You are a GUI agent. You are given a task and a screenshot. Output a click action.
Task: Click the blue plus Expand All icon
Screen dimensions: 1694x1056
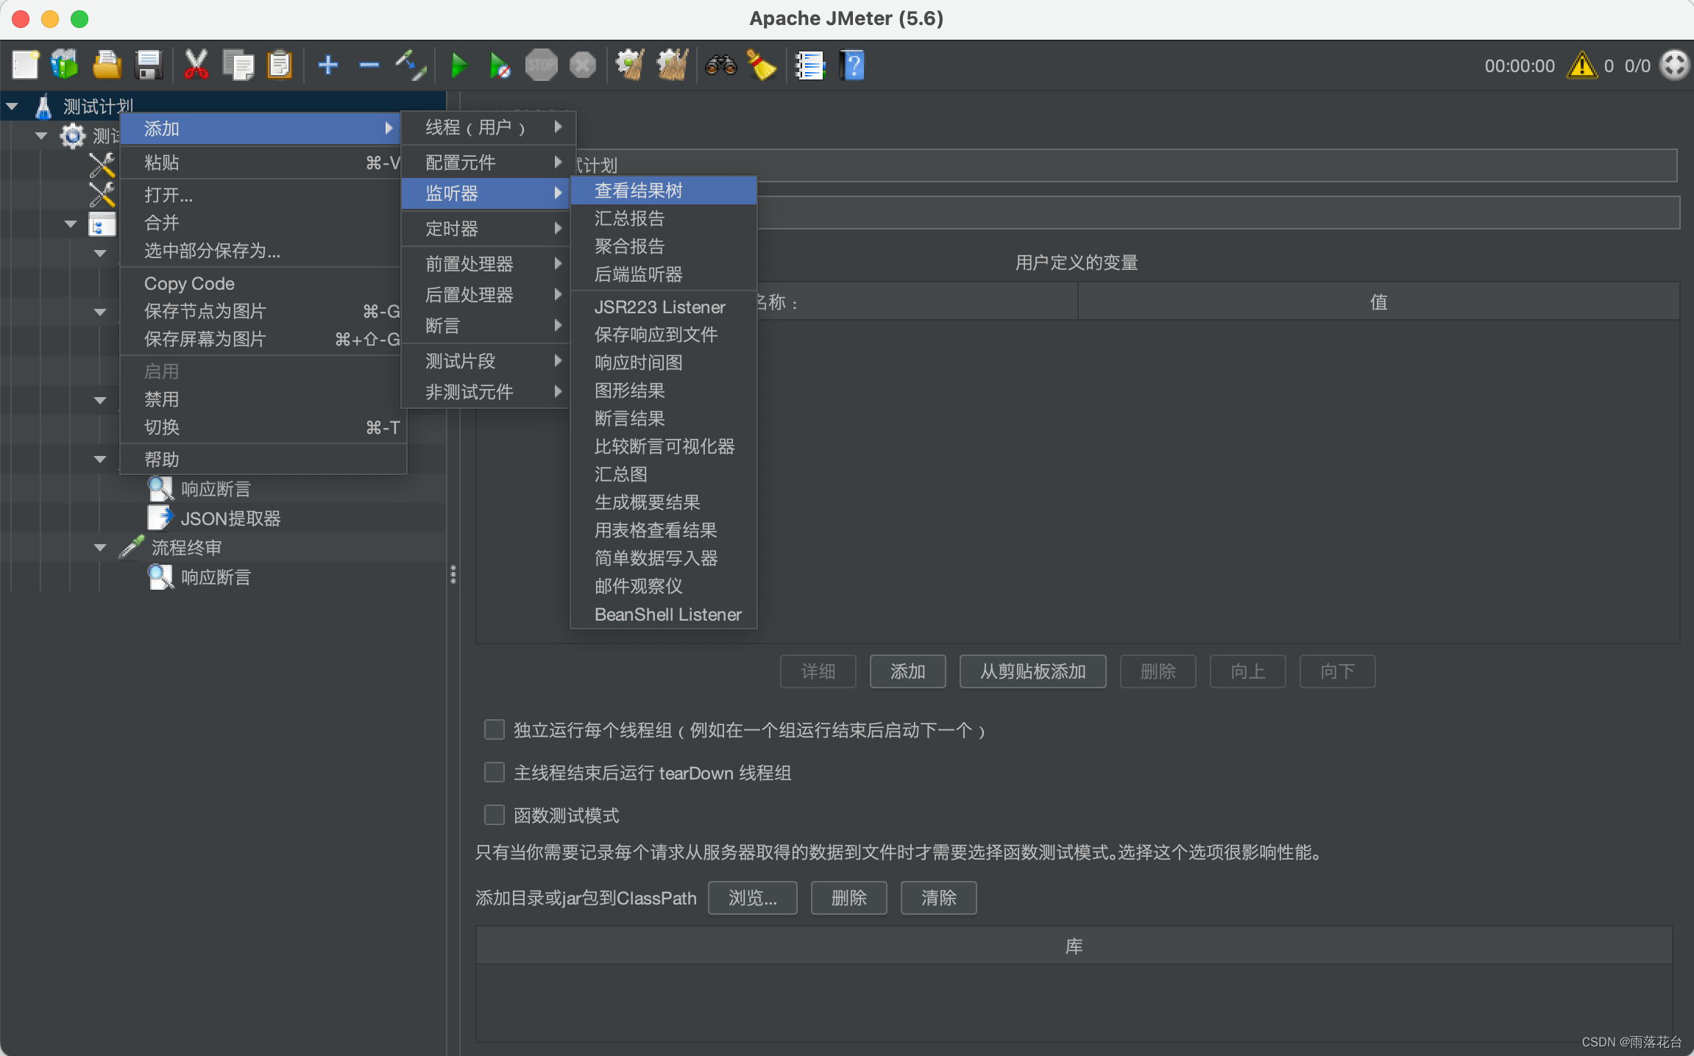[327, 66]
